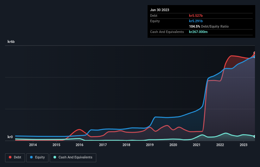Image resolution: width=260 pixels, height=167 pixels.
Task: Click the Cash And Equivalents tooltip label
Action: pos(167,32)
